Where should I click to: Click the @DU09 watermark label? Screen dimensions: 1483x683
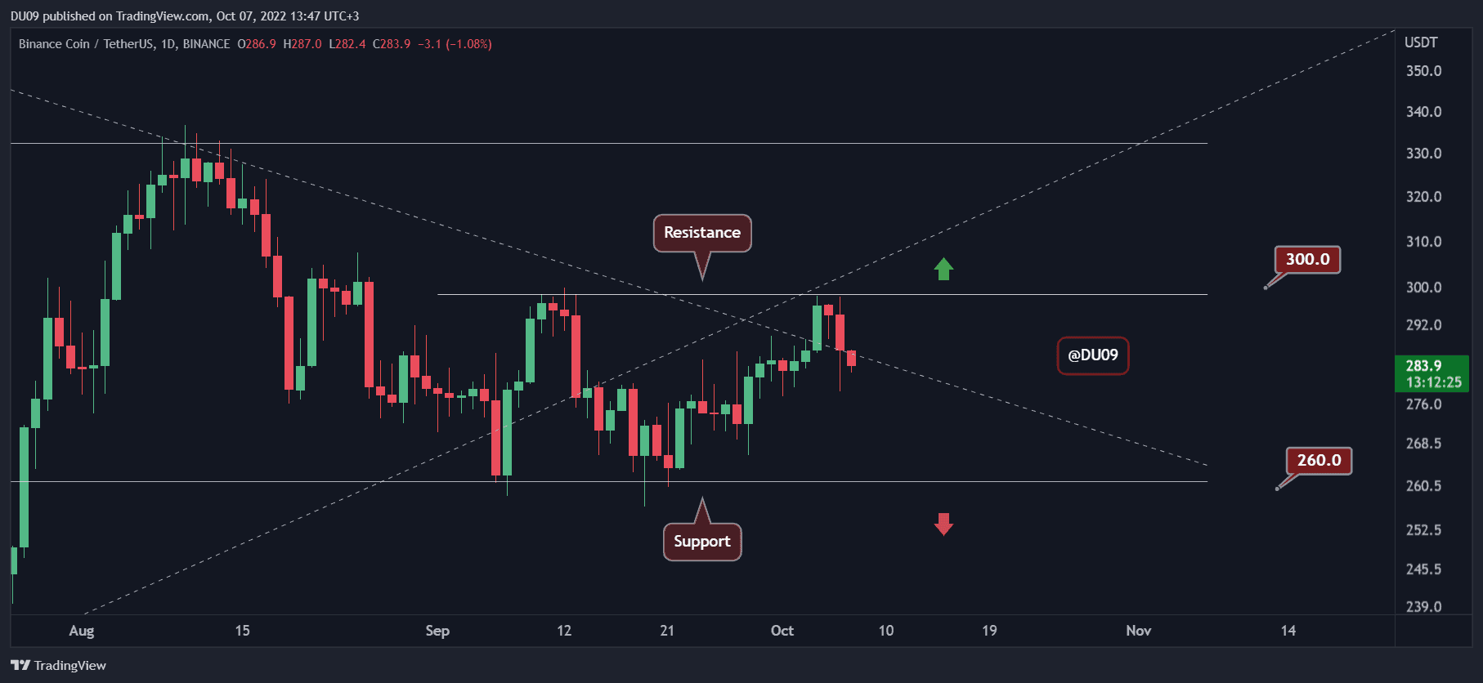(1092, 355)
